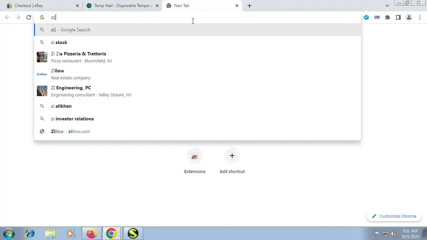
Task: Select the 'zi[ - Google Search' suggestion
Action: point(197,30)
